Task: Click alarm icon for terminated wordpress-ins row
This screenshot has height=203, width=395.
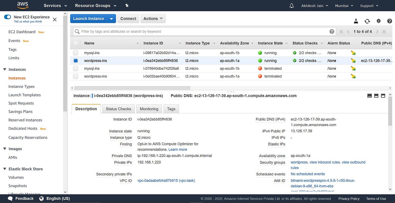Action: click(353, 76)
